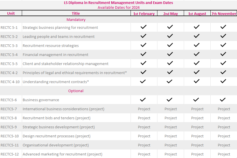
Task: Select the 1st February Project cell for RECTC5-12
Action: pyautogui.click(x=144, y=154)
